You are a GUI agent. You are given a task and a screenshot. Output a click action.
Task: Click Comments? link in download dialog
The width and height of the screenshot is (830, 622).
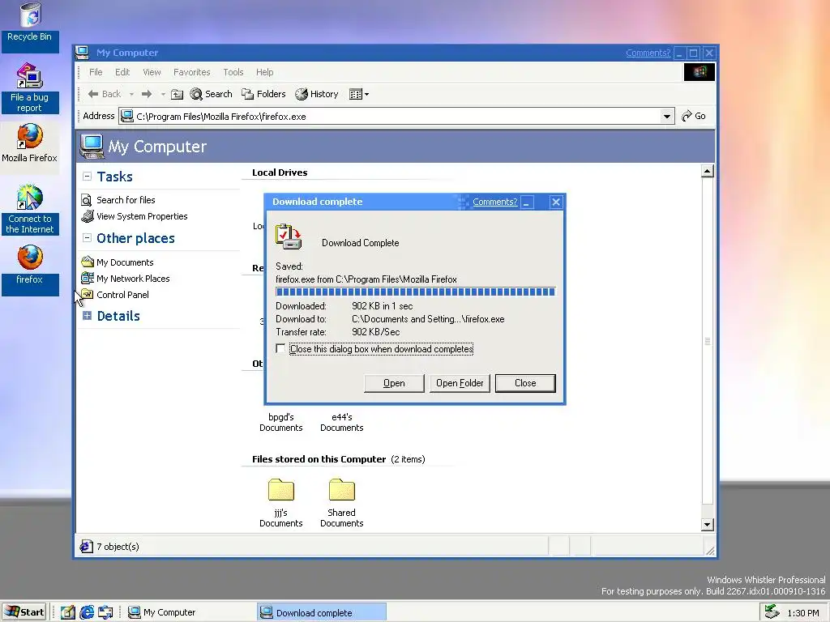click(x=495, y=202)
